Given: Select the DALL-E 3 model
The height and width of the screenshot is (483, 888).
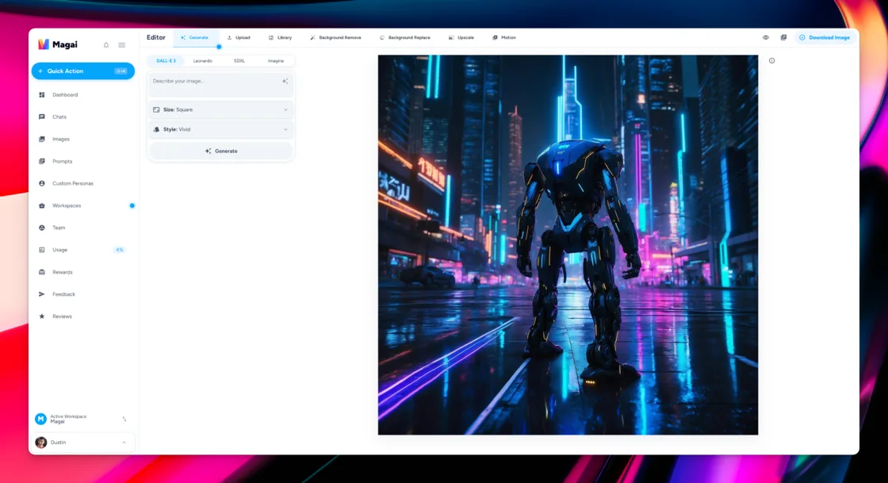Looking at the screenshot, I should 166,60.
